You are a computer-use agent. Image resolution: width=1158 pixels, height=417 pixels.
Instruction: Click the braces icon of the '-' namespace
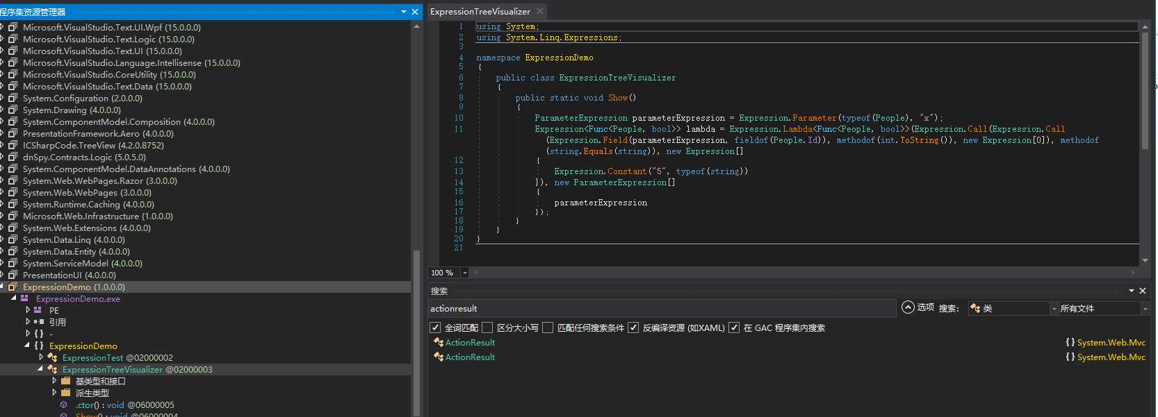coord(39,334)
